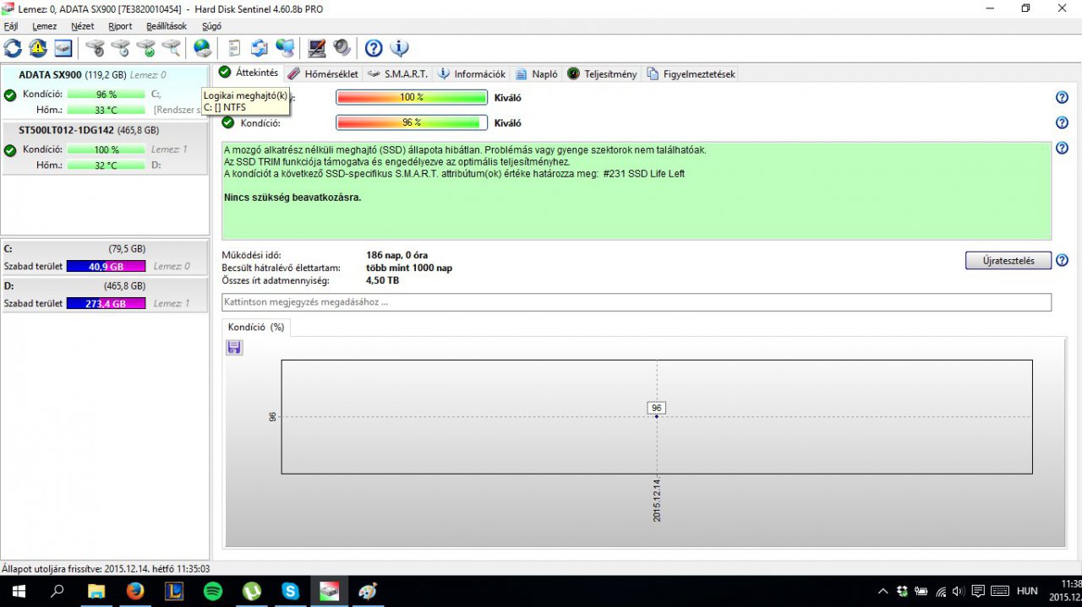Open the text report document icon

click(234, 48)
